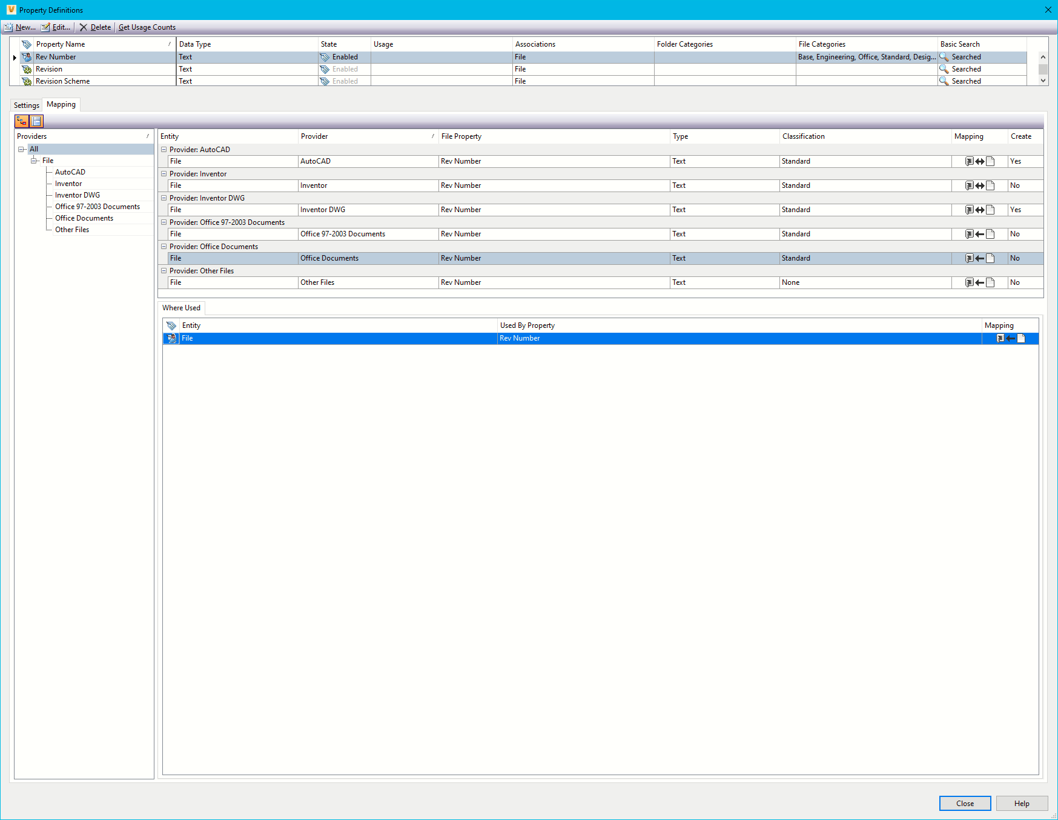
Task: Click the bidirectional mapping arrows in the AutoCAD row
Action: (979, 161)
